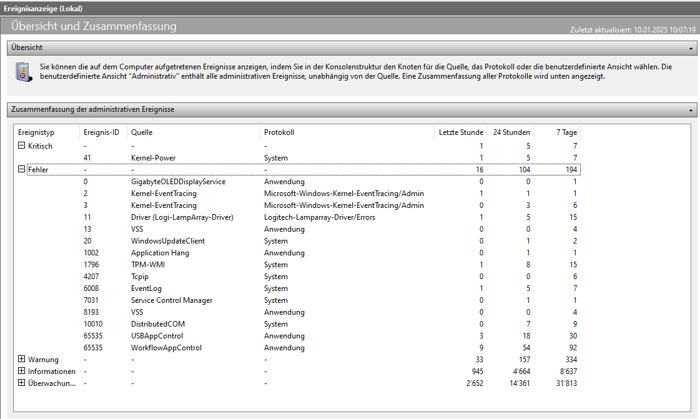Click the Informationen row label
700x419 pixels.
tap(52, 372)
